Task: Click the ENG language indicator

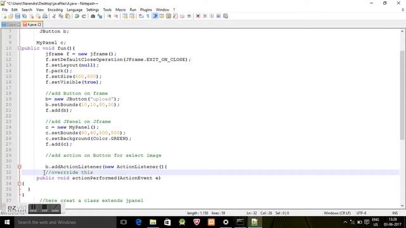Action: point(376,222)
